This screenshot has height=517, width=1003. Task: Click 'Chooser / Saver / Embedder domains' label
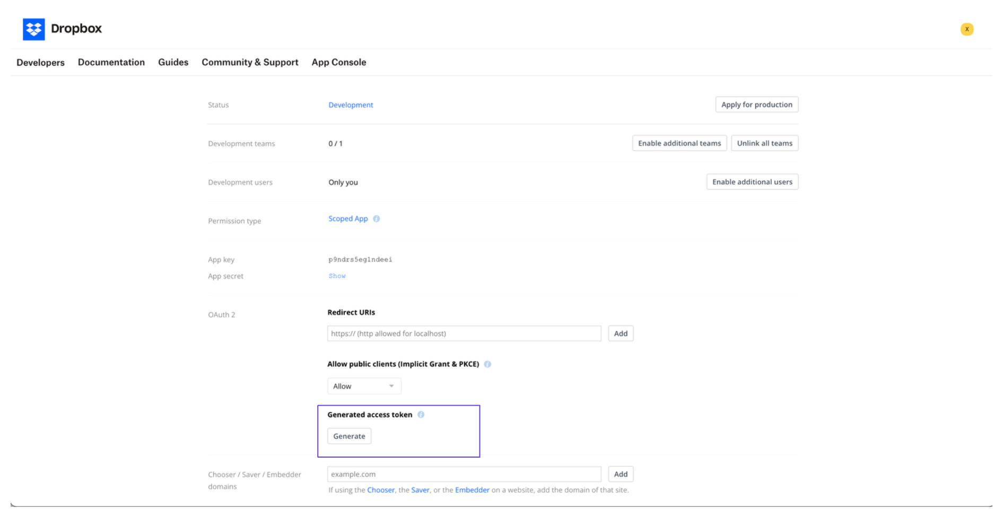click(255, 480)
